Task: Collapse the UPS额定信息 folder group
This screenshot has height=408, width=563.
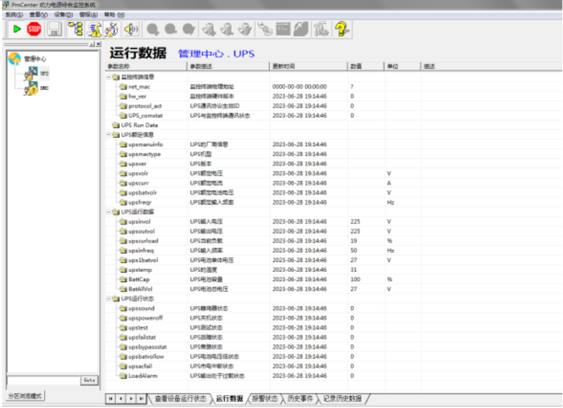Action: pos(109,135)
